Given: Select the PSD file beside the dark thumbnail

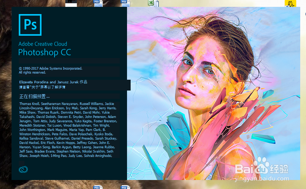Looking at the screenshot, I should (98, 3).
